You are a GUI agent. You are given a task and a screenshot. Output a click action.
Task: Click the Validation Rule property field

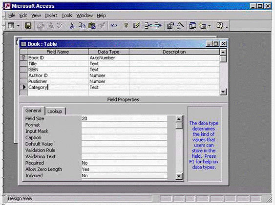click(125, 150)
